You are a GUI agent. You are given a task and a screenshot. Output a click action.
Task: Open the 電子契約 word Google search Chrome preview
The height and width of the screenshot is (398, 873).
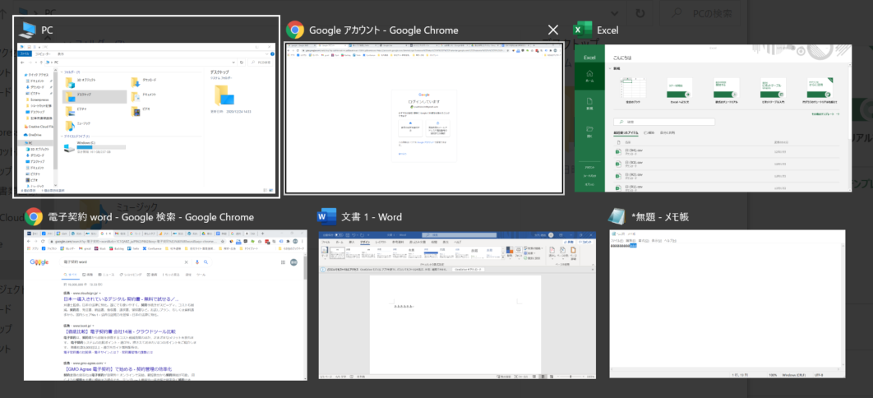pyautogui.click(x=165, y=305)
